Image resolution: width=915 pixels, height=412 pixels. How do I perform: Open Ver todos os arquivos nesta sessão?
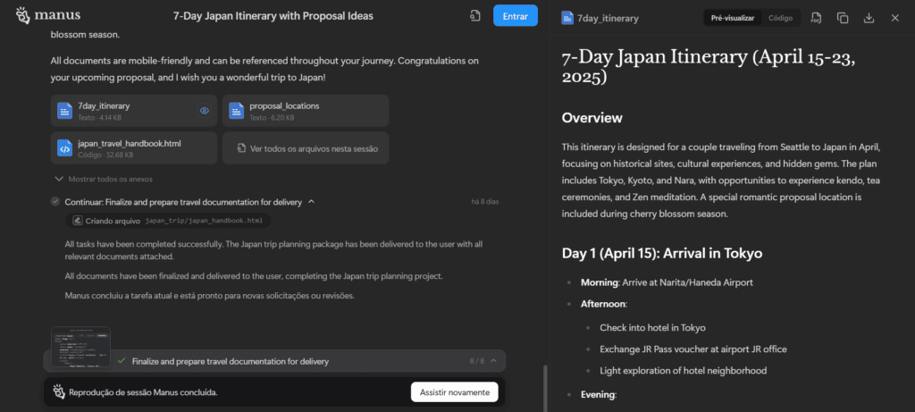coord(305,147)
